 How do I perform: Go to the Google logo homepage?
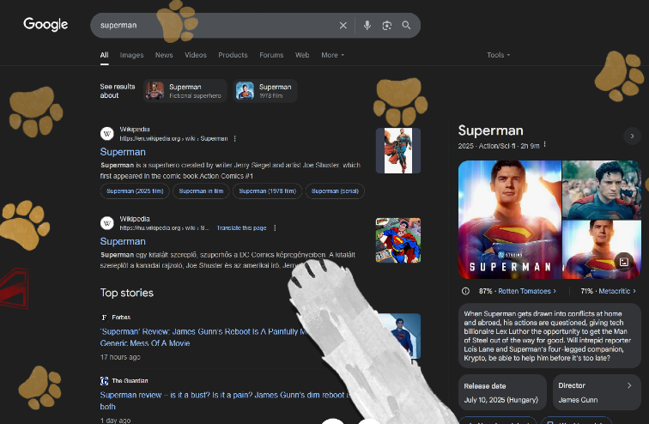[45, 24]
